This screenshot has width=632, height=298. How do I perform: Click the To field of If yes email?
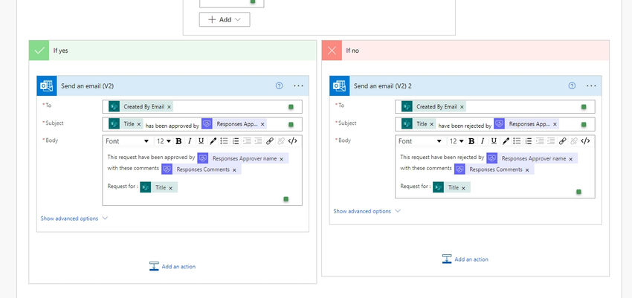tap(202, 107)
